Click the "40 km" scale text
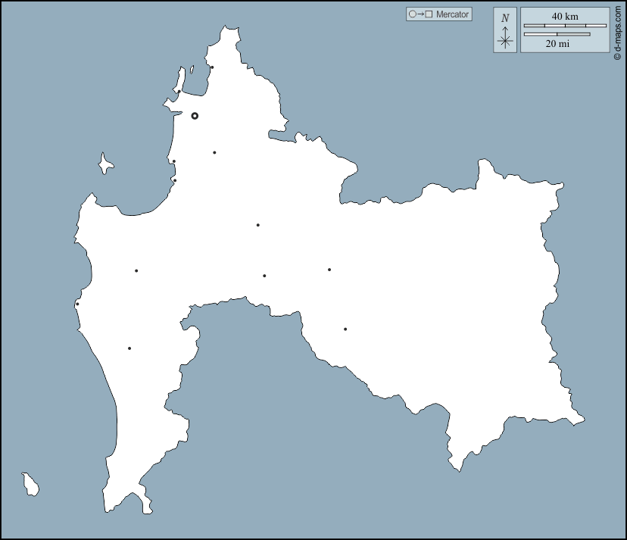Image resolution: width=627 pixels, height=540 pixels. tap(565, 16)
